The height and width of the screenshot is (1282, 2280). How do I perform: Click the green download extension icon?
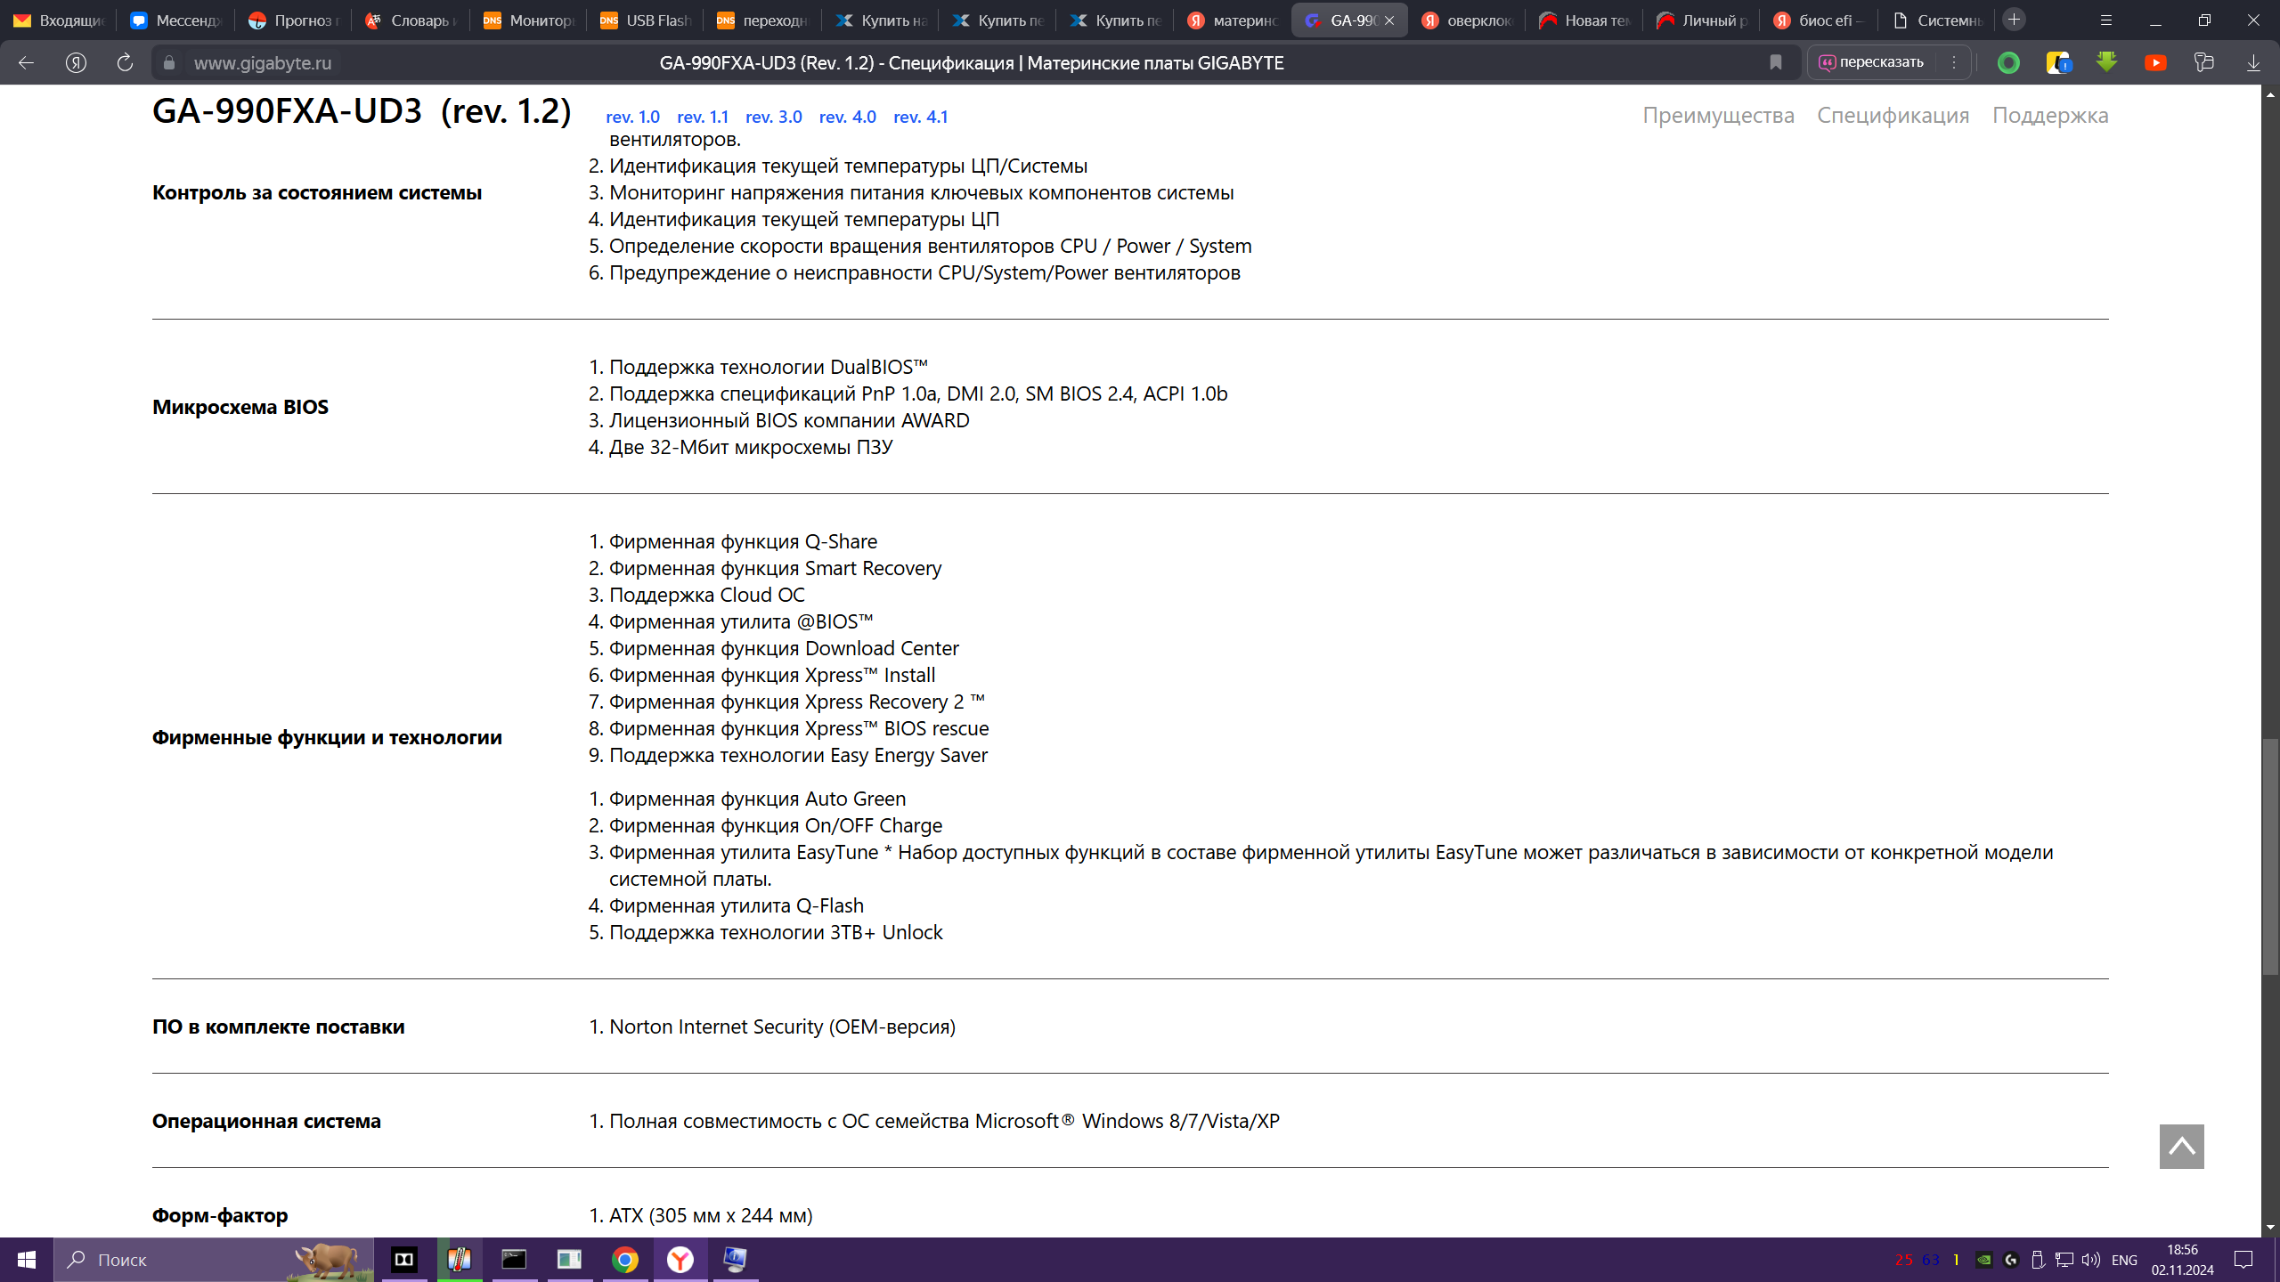point(2106,62)
